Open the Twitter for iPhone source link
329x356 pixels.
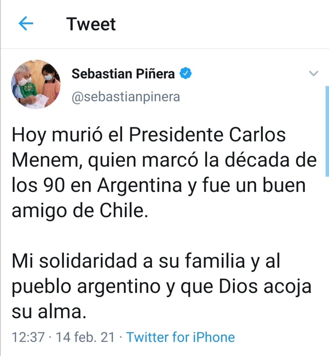(x=181, y=337)
